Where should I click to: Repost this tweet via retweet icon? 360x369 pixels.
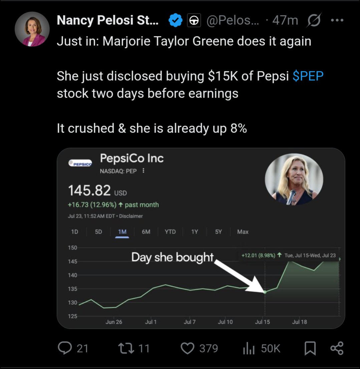(126, 348)
